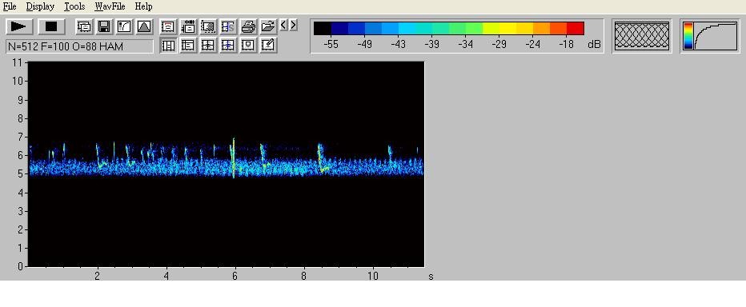Click the N=512 F=100 O=88 HAM parameter field
The width and height of the screenshot is (746, 307).
click(79, 46)
